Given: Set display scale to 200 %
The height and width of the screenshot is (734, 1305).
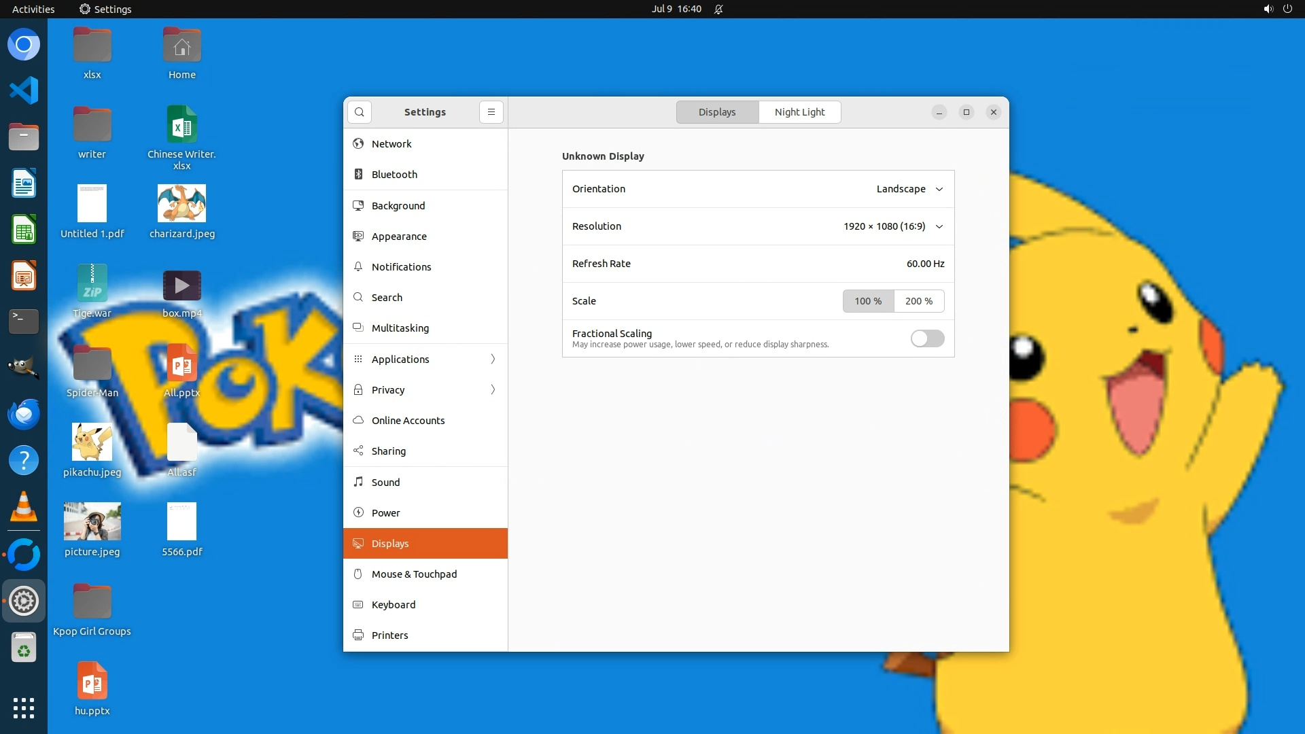Looking at the screenshot, I should (x=918, y=301).
